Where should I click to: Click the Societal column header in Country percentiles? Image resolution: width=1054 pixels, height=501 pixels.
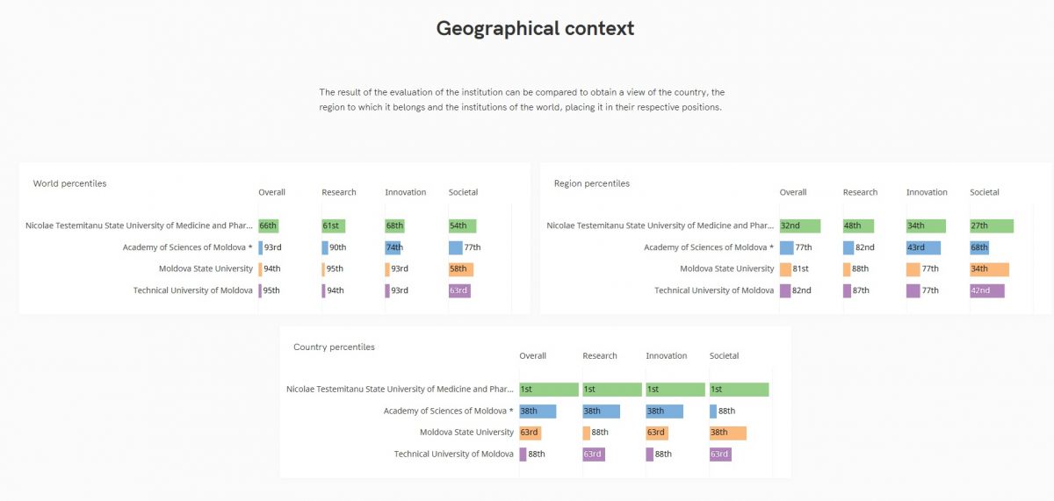pos(724,355)
